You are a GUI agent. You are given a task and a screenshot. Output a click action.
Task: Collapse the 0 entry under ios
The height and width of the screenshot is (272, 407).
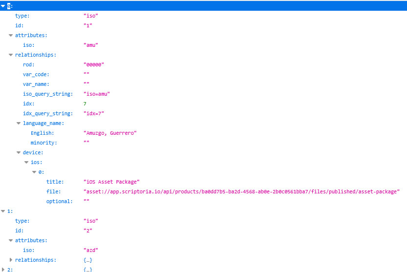[35, 172]
